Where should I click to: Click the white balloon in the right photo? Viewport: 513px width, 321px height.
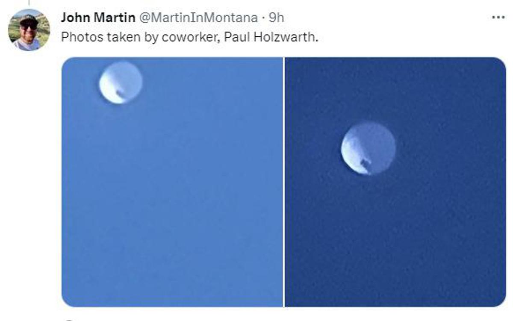pyautogui.click(x=368, y=148)
